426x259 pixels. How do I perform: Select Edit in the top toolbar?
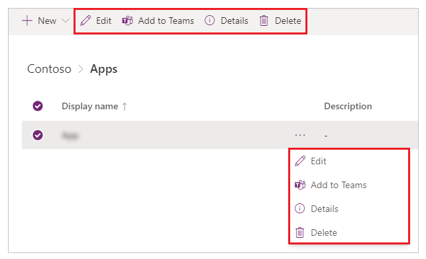coord(103,21)
